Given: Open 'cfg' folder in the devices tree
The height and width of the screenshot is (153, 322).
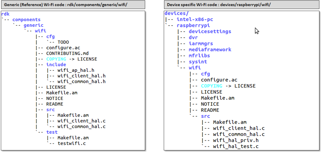Looking at the screenshot, I should (x=205, y=74).
